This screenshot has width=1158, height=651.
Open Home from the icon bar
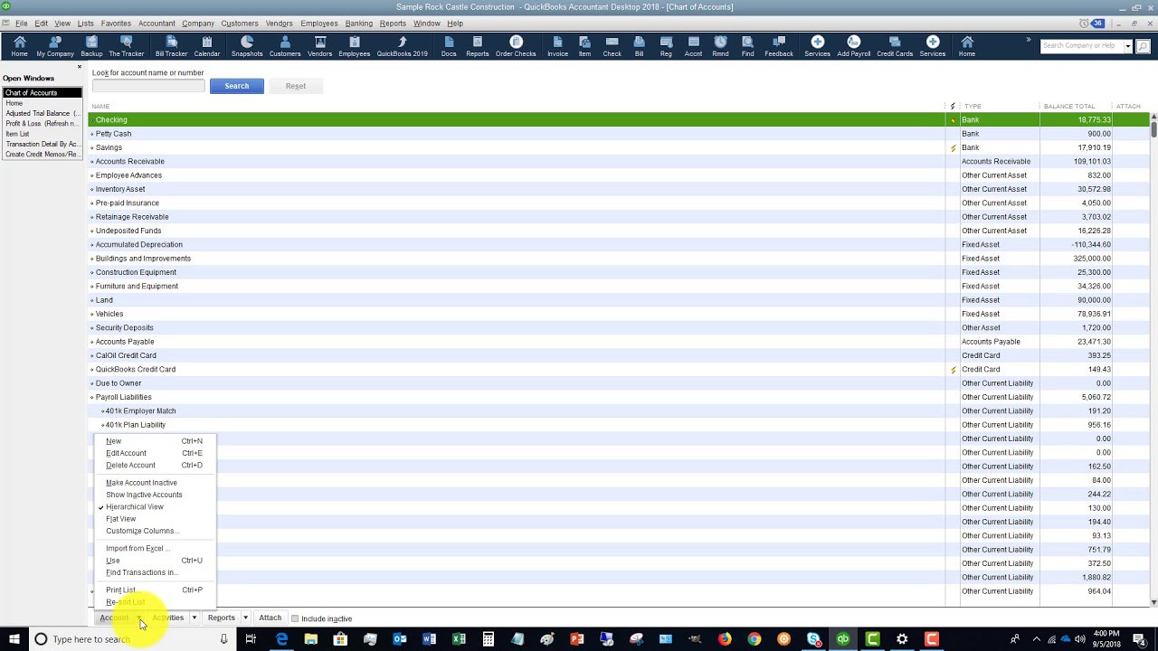tap(19, 46)
